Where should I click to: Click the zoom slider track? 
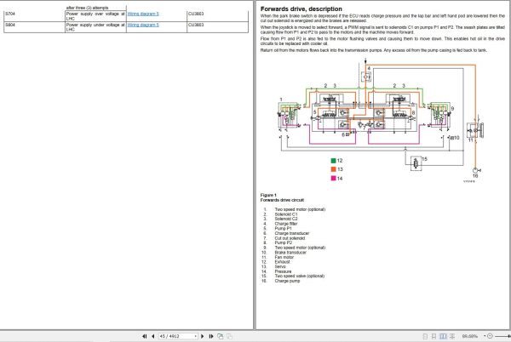[x=502, y=336]
